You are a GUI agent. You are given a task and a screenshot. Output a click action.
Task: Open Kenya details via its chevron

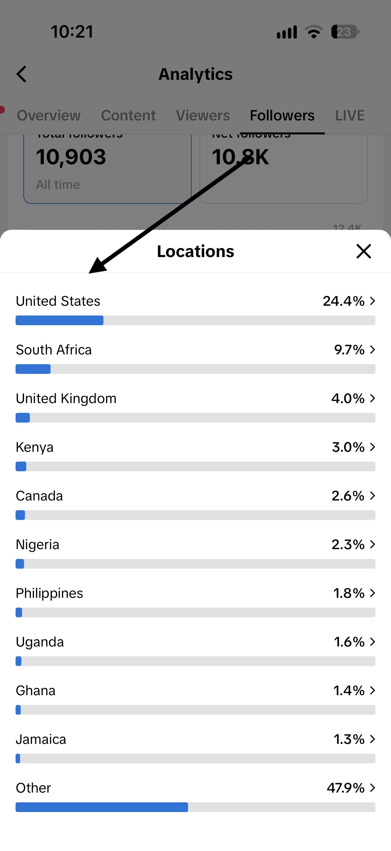point(373,447)
